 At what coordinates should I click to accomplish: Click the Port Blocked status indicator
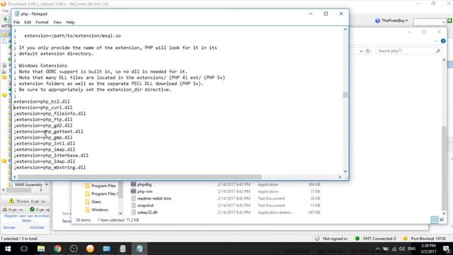click(425, 239)
